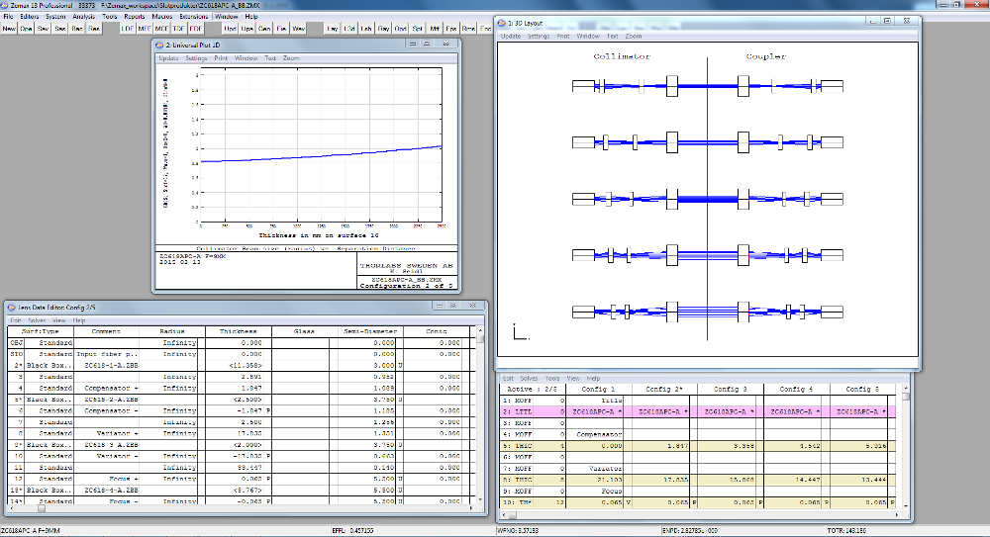Click Settings in 3D Layout window
Image resolution: width=990 pixels, height=537 pixels.
click(539, 37)
